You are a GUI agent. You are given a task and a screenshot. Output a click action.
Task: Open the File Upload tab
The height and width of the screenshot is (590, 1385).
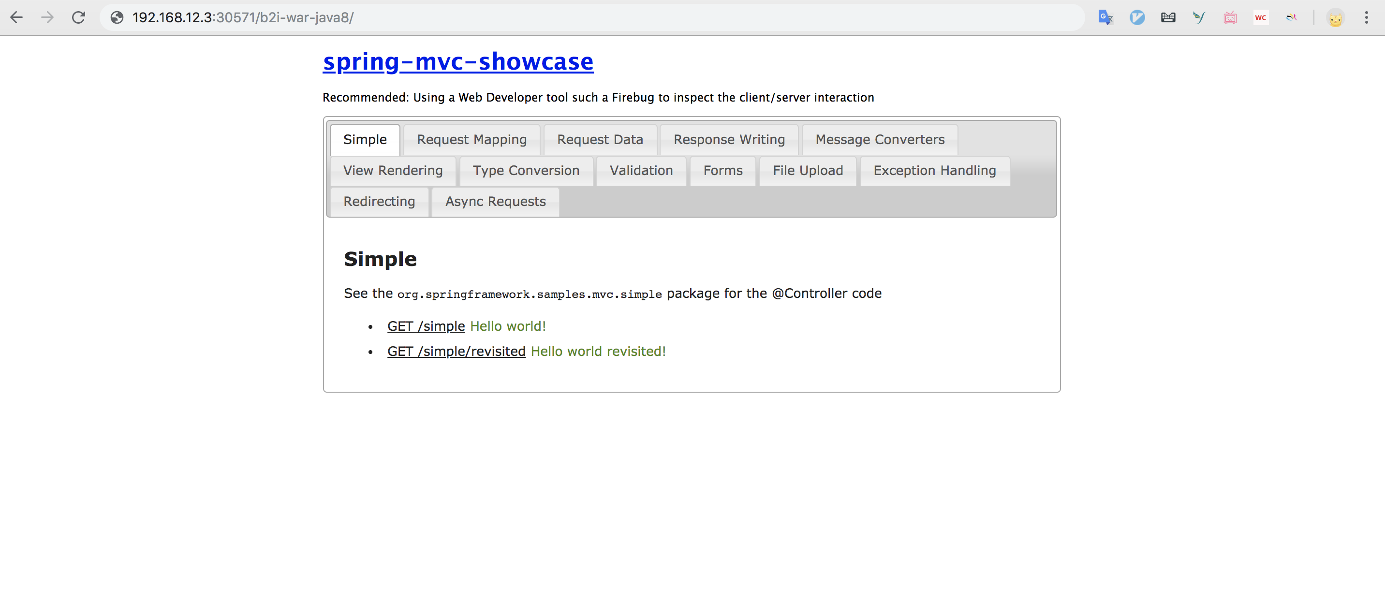pyautogui.click(x=808, y=171)
